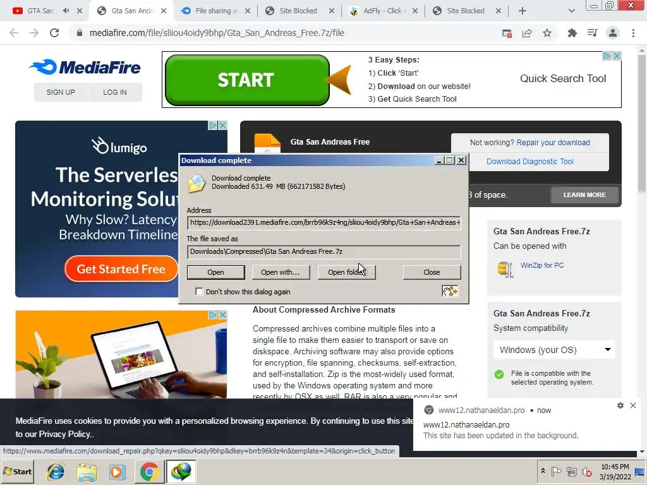Click SIGN UP on MediaFire
The height and width of the screenshot is (485, 647).
pyautogui.click(x=61, y=92)
